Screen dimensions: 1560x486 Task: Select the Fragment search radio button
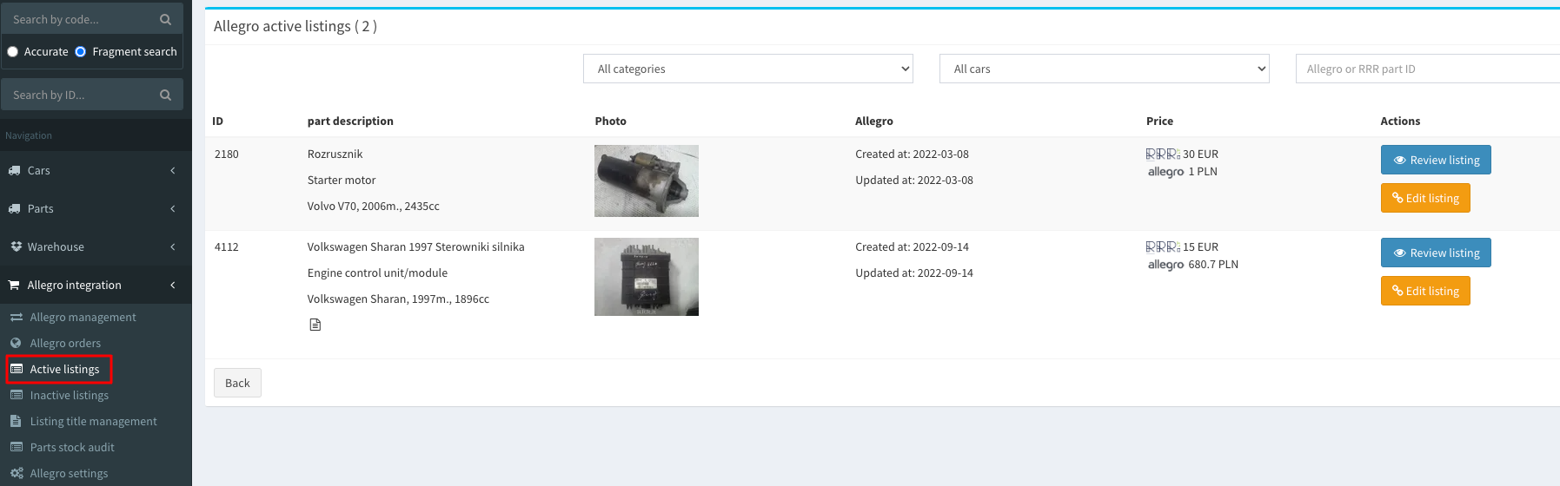click(81, 51)
